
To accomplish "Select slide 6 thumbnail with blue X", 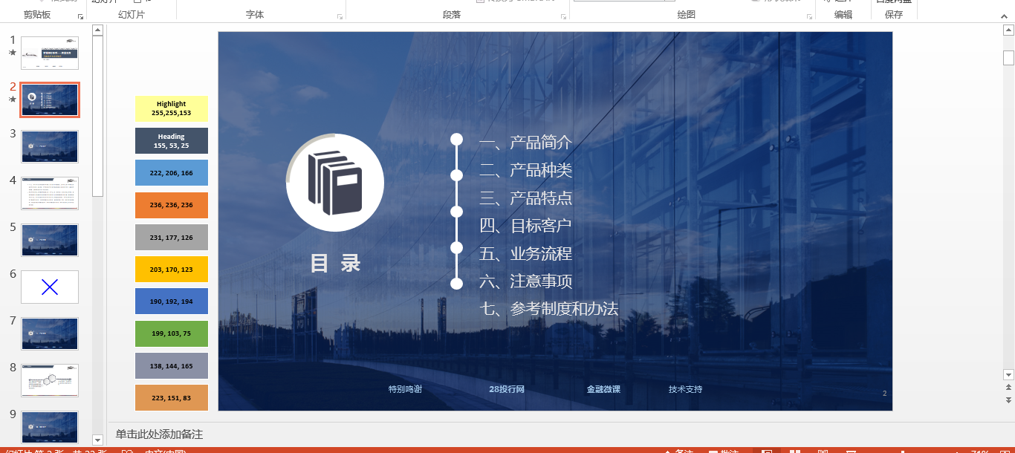I will 50,287.
